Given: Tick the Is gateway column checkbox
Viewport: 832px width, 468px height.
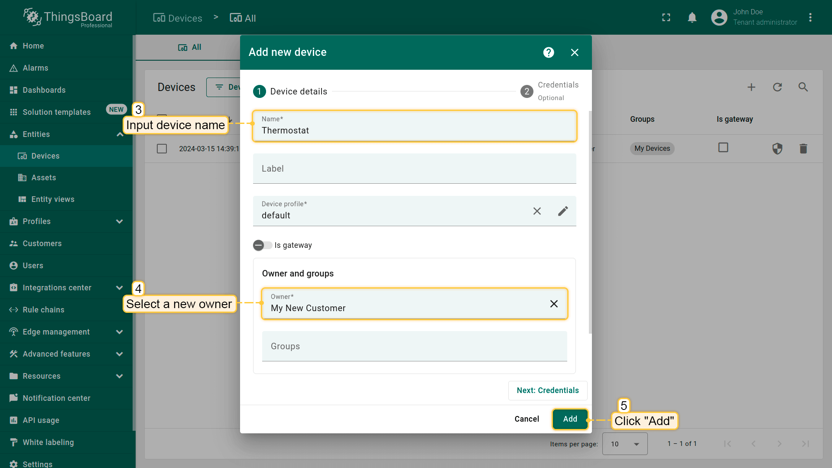Looking at the screenshot, I should tap(723, 148).
